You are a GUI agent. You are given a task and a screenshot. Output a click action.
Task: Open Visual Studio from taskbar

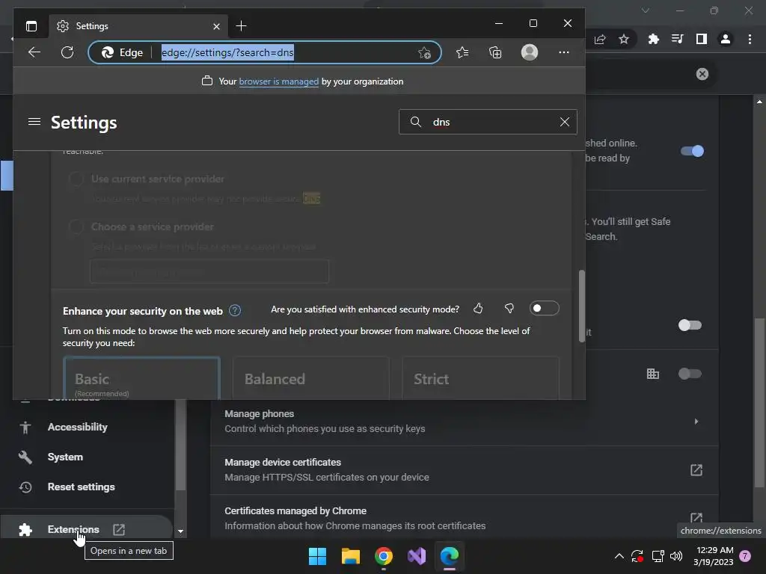pyautogui.click(x=417, y=556)
